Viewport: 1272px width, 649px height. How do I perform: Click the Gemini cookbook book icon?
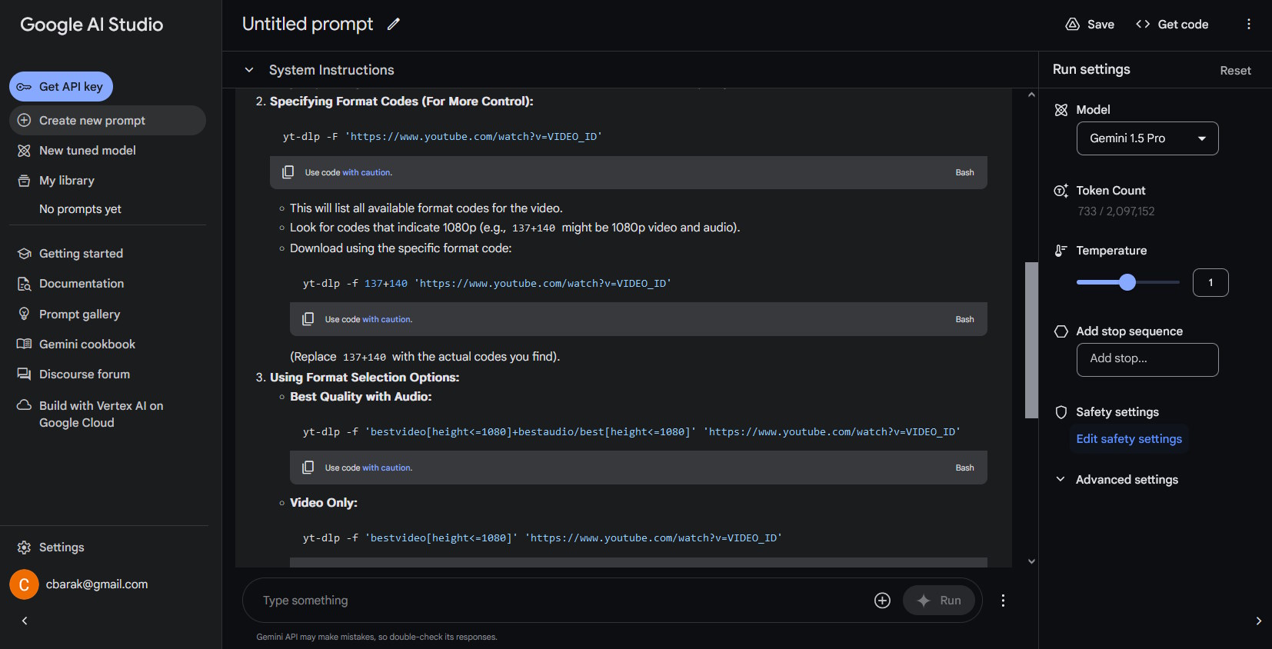pos(24,344)
